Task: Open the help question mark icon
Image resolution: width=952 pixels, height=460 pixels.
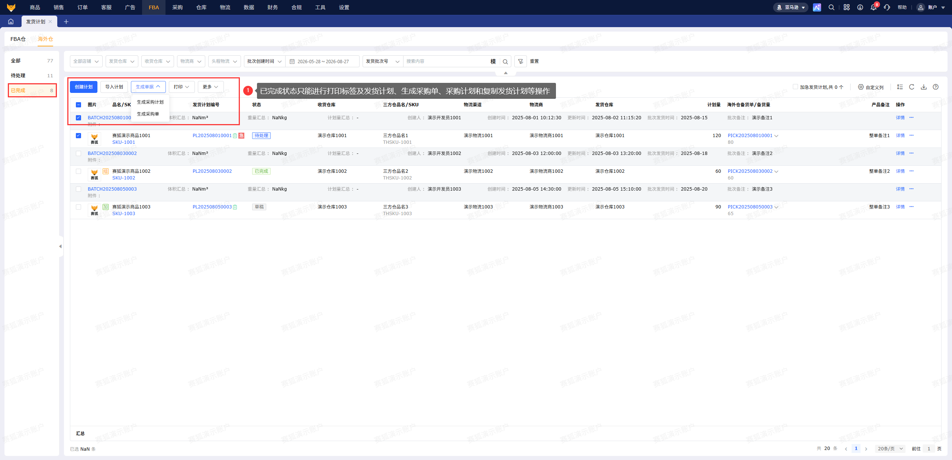Action: [936, 87]
